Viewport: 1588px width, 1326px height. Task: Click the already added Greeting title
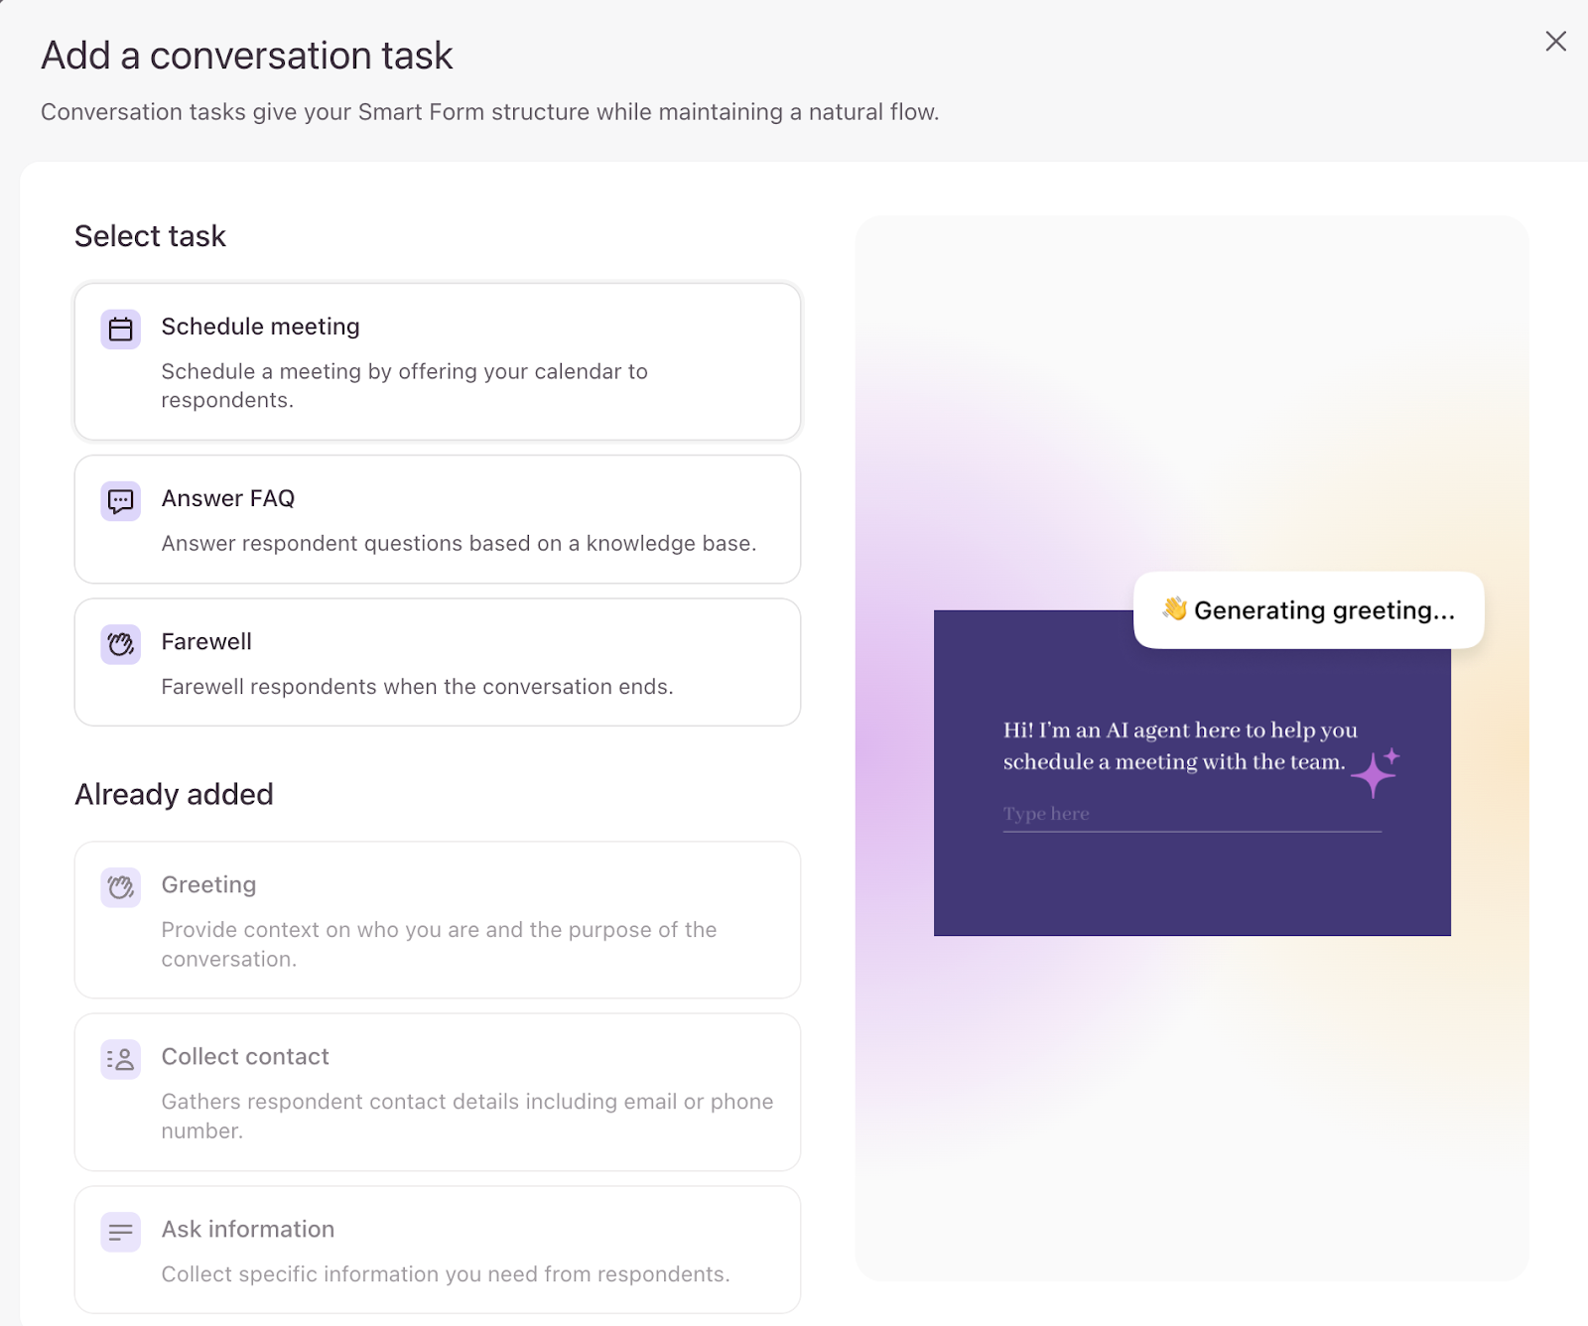(208, 884)
